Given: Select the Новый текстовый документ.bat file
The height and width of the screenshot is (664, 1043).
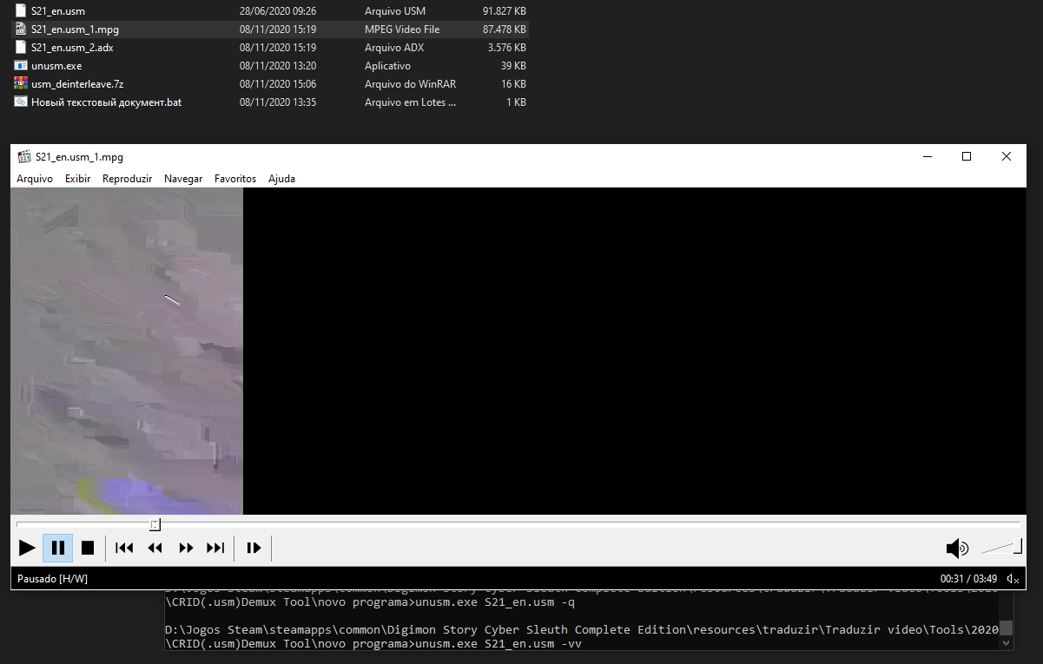Looking at the screenshot, I should pyautogui.click(x=106, y=102).
